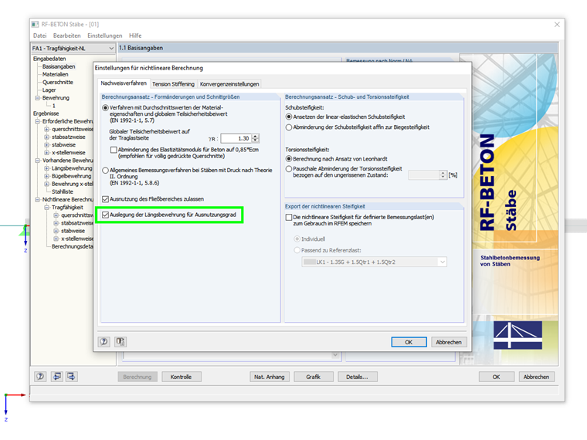Open the FA1 - Tragfähigkeit-NL dropdown
The height and width of the screenshot is (440, 587).
111,49
